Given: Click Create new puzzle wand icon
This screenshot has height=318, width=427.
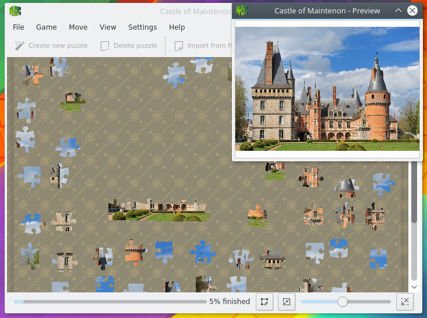Looking at the screenshot, I should click(x=20, y=46).
